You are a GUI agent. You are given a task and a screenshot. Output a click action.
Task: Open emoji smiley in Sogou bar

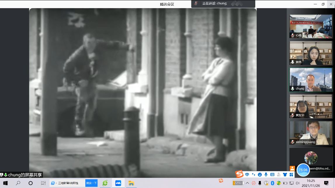[260, 175]
